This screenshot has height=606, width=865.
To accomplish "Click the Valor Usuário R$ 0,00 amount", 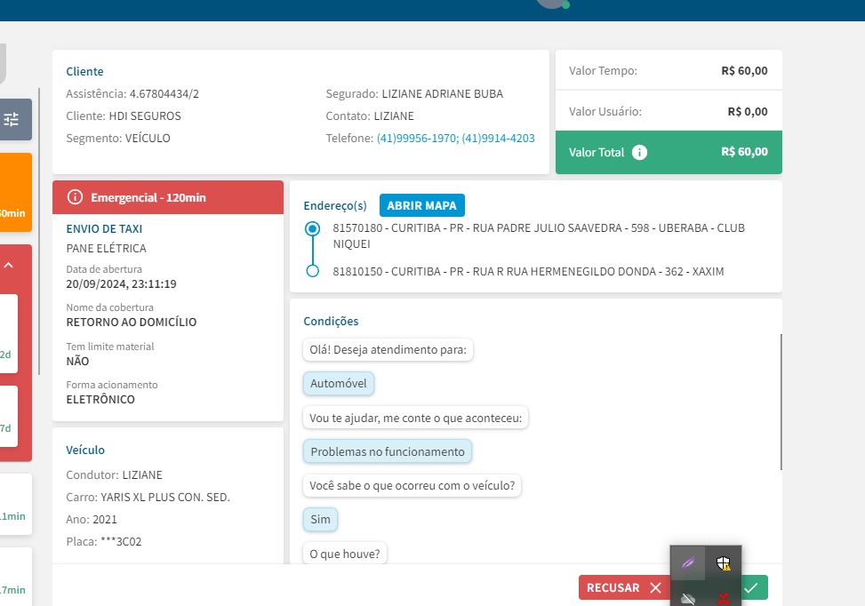I will tap(748, 111).
